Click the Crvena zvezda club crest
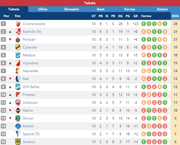Image resolution: width=180 pixels, height=145 pixels. [18, 24]
